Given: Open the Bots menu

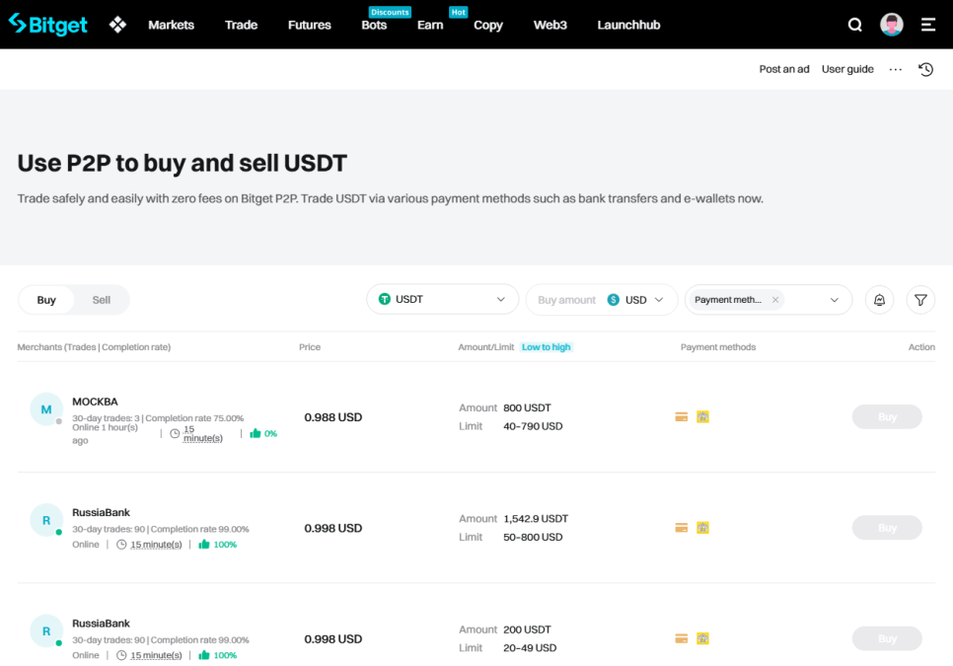Looking at the screenshot, I should (x=374, y=25).
